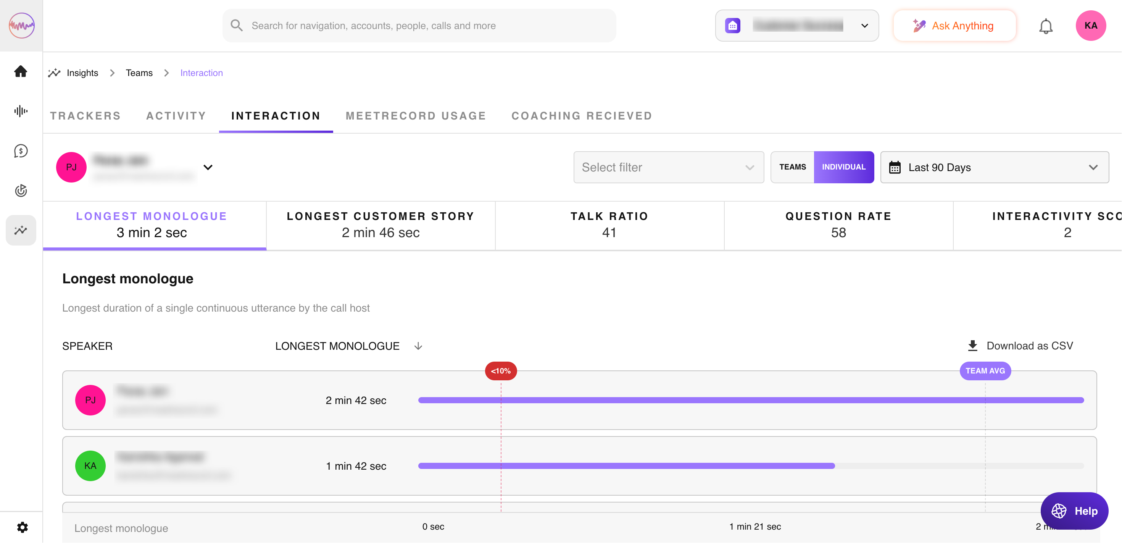Open settings gear icon

click(22, 527)
